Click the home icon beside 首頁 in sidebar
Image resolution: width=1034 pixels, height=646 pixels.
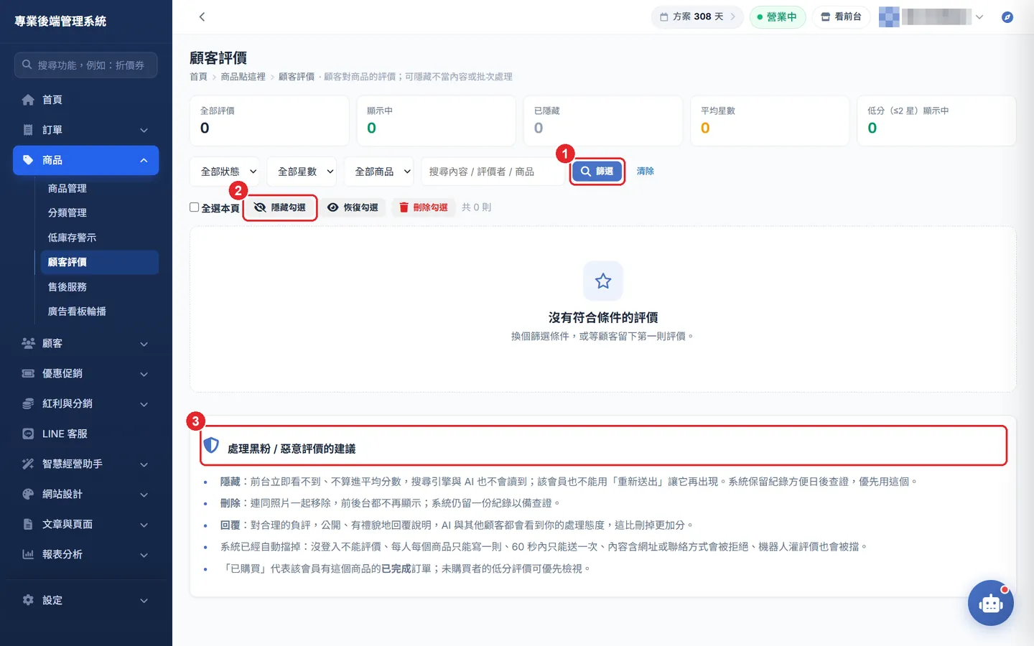coord(28,100)
